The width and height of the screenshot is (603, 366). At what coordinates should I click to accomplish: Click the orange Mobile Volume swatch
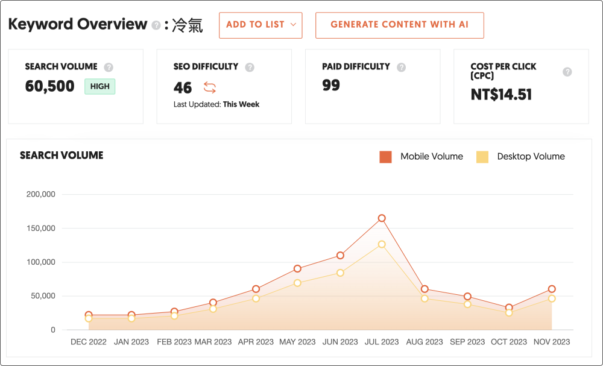pos(386,157)
